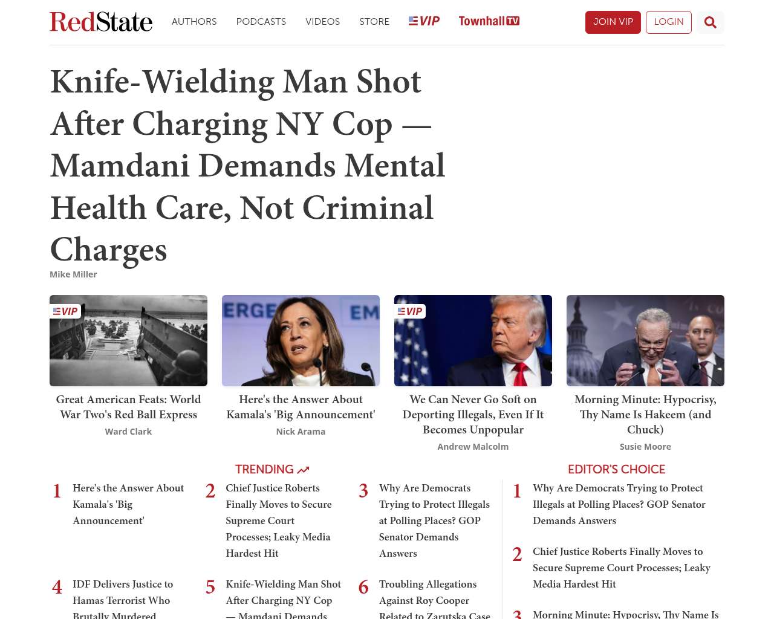The height and width of the screenshot is (619, 774).
Task: Click the VIP badge on the Trump thumbnail
Action: 410,311
